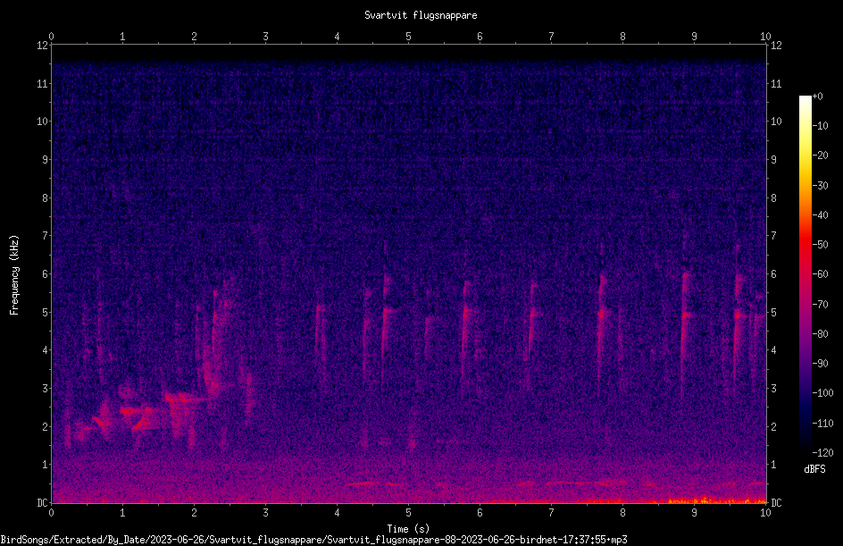The image size is (843, 546).
Task: Click '3' on the left frequency axis
Action: pos(45,389)
